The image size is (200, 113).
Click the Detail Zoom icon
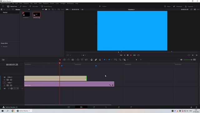pos(120,60)
